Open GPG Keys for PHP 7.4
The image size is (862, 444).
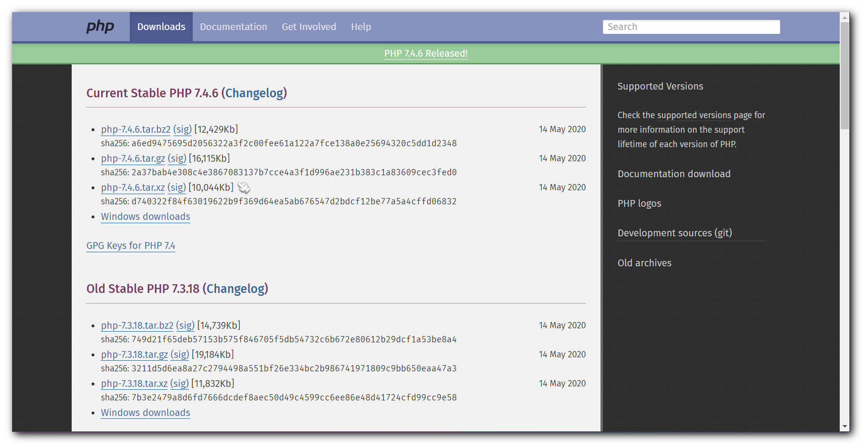[x=131, y=245]
